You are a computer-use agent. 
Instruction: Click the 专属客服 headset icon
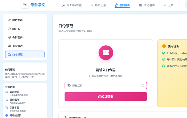[x=7, y=107]
